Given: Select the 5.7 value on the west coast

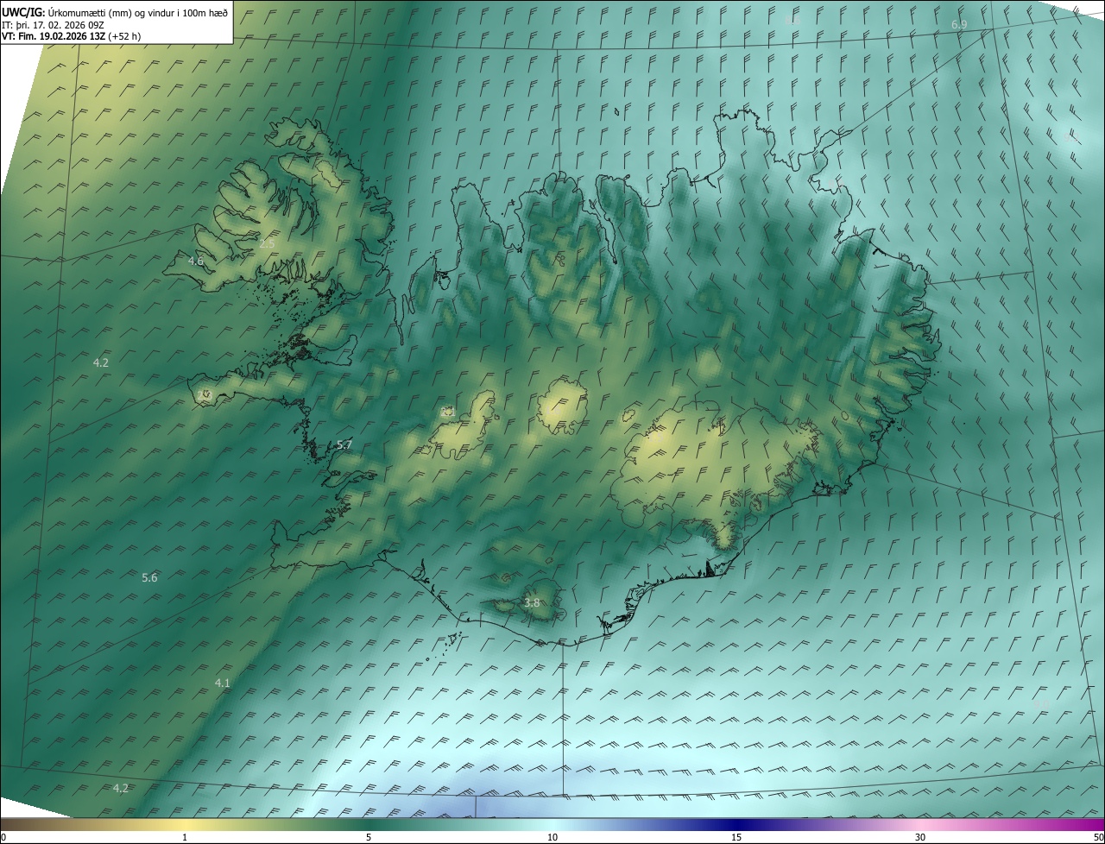Looking at the screenshot, I should coord(344,444).
